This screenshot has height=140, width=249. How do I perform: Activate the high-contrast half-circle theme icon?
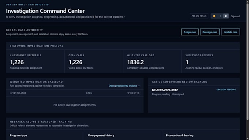pyautogui.click(x=226, y=16)
